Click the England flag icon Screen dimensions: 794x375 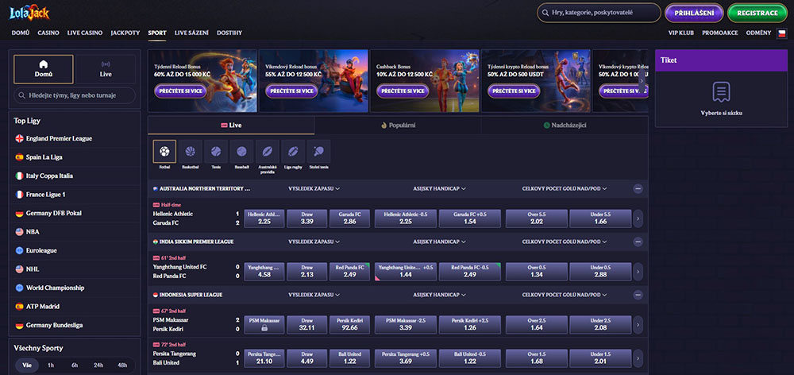pyautogui.click(x=19, y=138)
